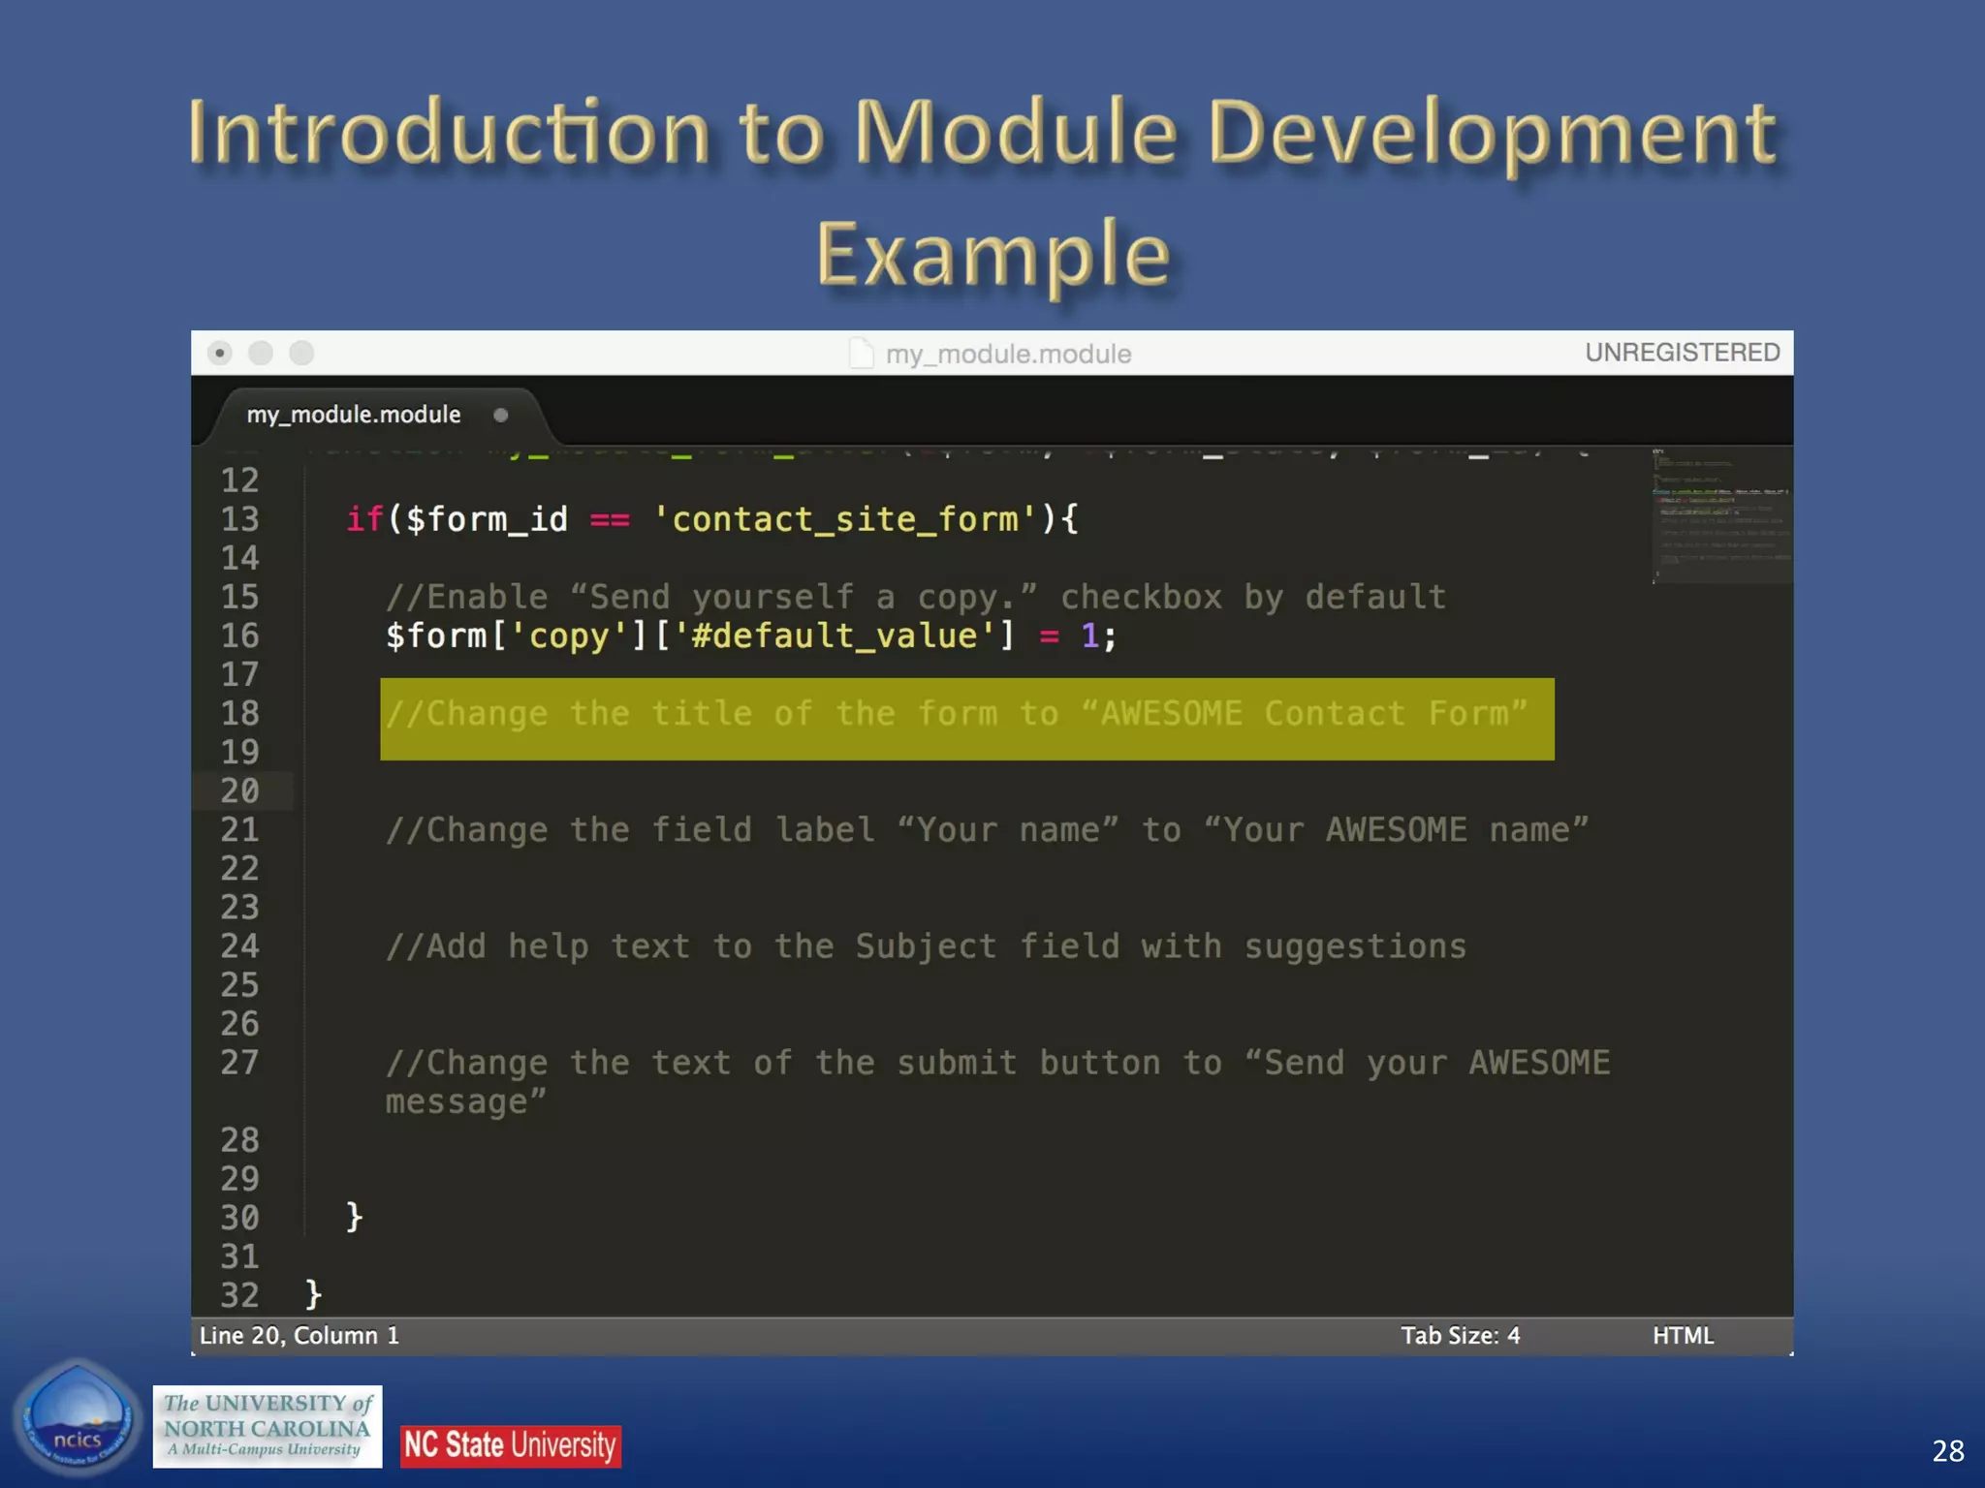Click the ncics logo
Image resolution: width=1985 pixels, height=1488 pixels.
point(77,1419)
